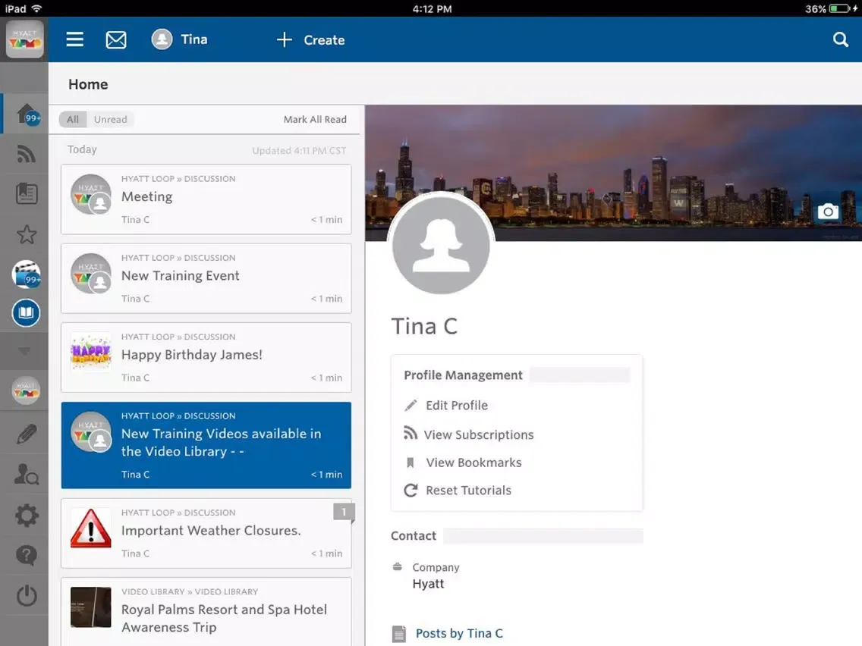Open the video clapperboard sidebar icon
Image resolution: width=862 pixels, height=646 pixels.
(26, 274)
